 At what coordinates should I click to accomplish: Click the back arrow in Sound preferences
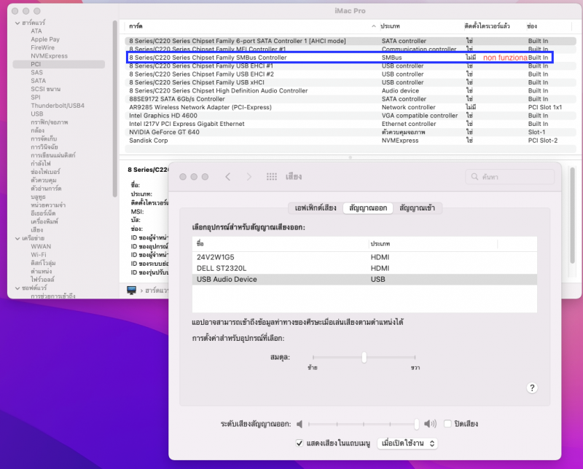227,177
